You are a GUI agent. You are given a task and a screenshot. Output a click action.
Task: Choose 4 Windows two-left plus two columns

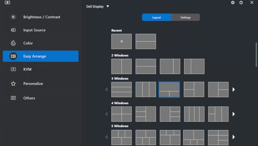[x=218, y=114]
